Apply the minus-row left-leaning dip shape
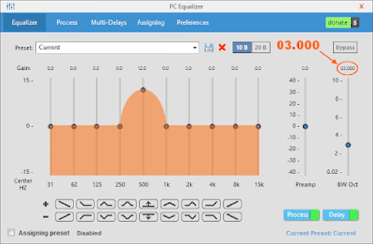 tap(106, 217)
